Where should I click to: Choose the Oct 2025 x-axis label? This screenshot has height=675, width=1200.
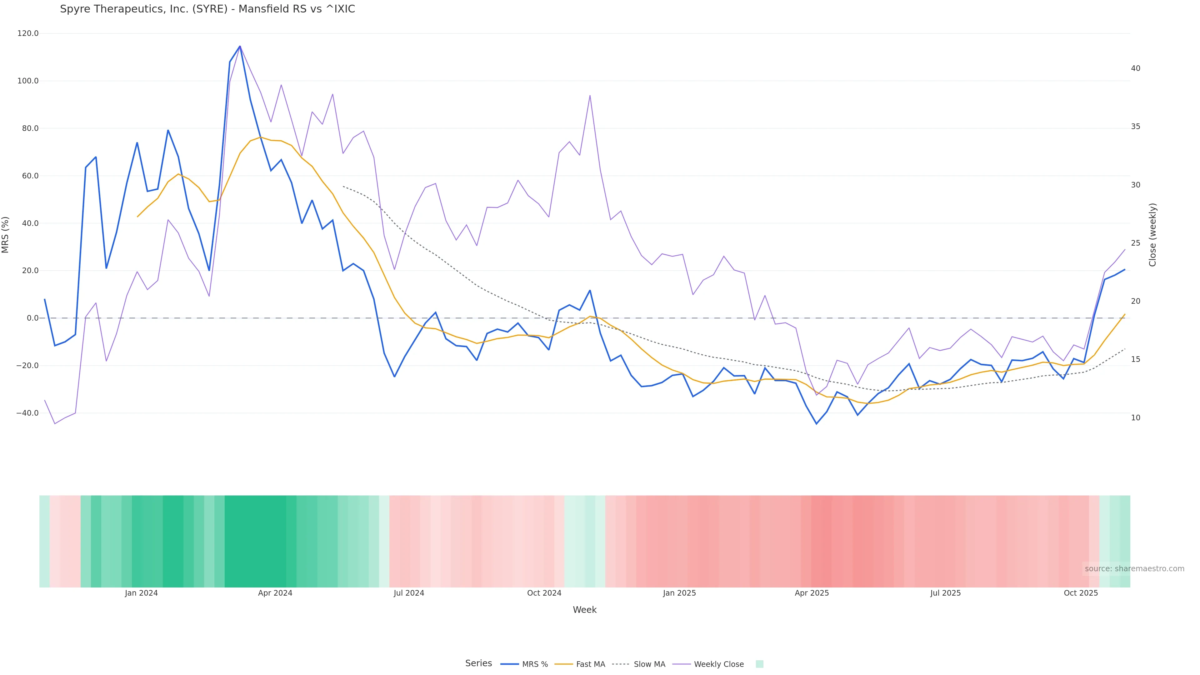point(1081,593)
